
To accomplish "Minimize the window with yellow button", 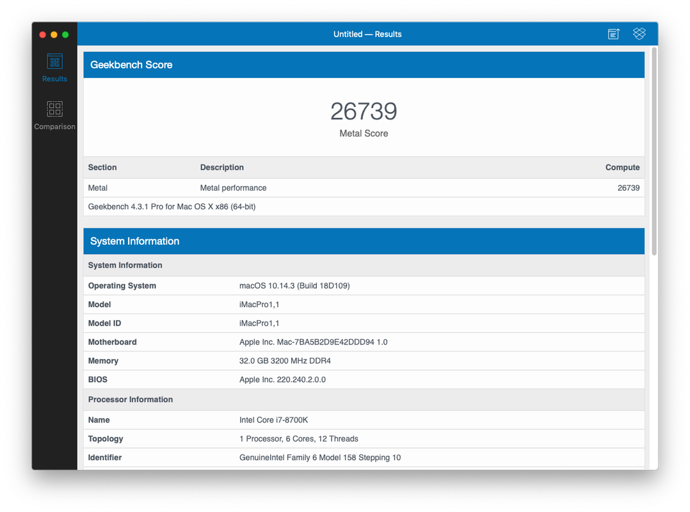I will point(54,35).
